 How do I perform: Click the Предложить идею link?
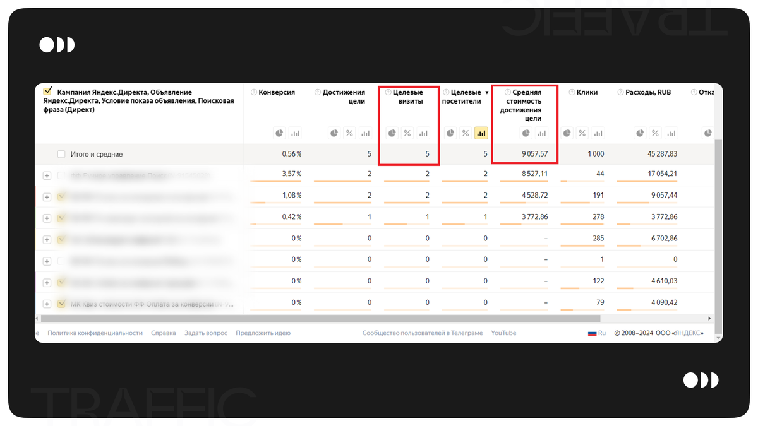pyautogui.click(x=263, y=333)
